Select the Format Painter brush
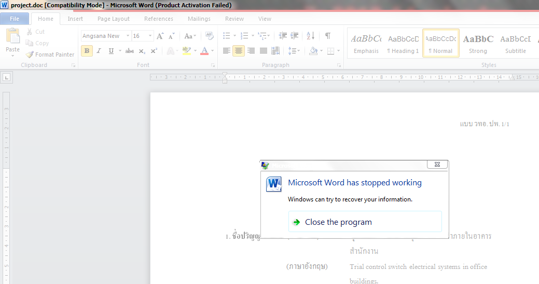Viewport: 539px width, 284px height. click(x=30, y=55)
